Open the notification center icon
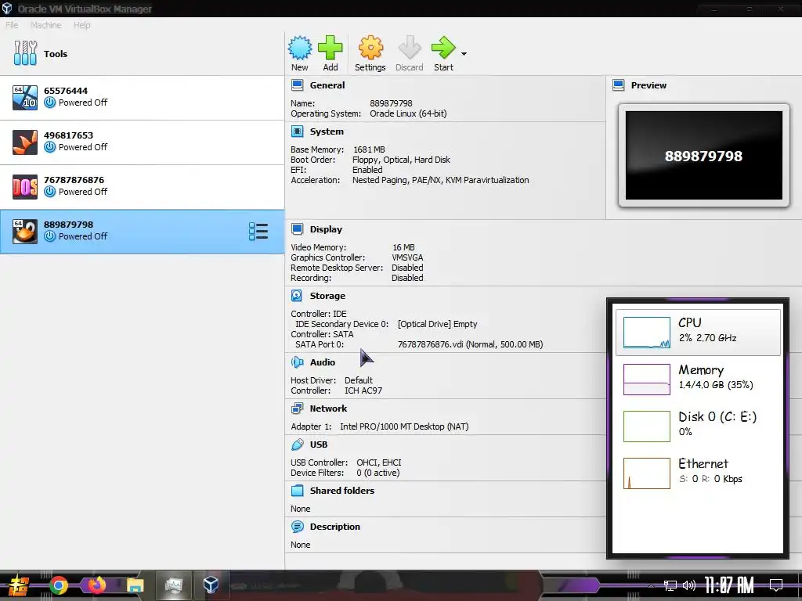 (x=776, y=585)
